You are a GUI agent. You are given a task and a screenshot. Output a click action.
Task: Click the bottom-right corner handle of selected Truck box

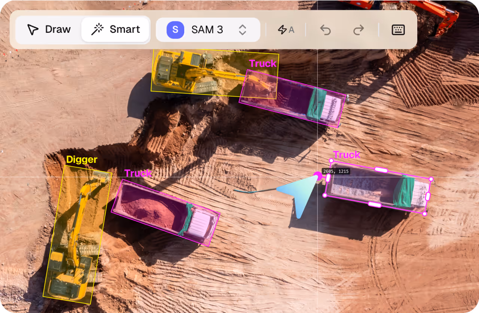(424, 214)
